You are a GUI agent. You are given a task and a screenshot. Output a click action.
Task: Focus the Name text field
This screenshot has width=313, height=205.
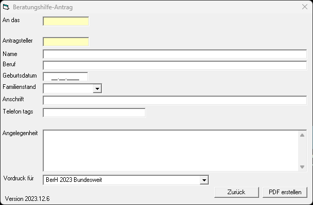pos(175,54)
